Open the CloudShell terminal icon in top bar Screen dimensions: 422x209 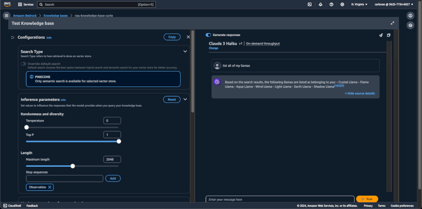pyautogui.click(x=309, y=4)
